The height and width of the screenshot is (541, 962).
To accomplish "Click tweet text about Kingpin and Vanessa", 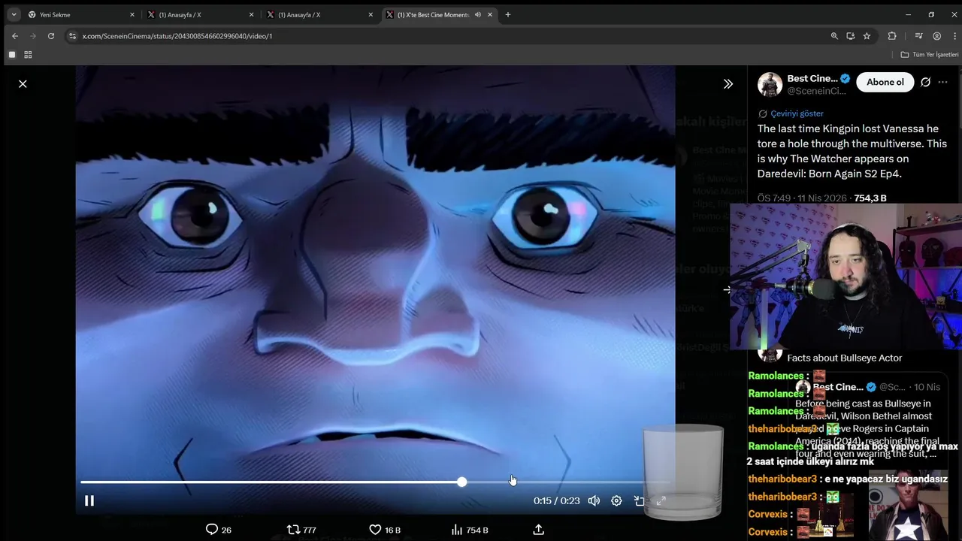I will [852, 151].
